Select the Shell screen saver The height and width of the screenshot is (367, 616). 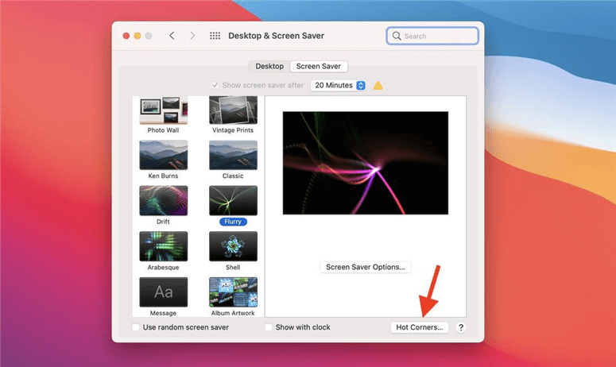coord(233,246)
